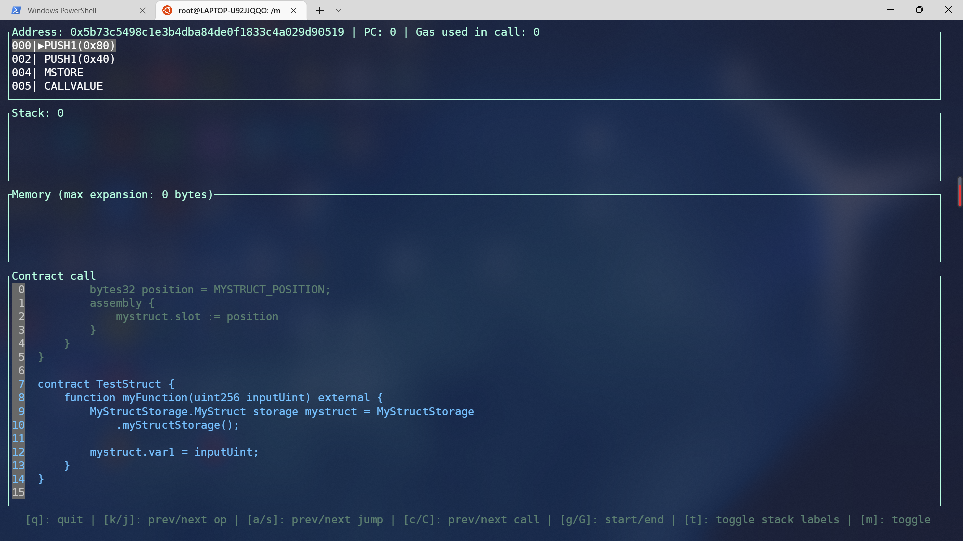
Task: Close the Windows PowerShell tab
Action: pyautogui.click(x=143, y=10)
